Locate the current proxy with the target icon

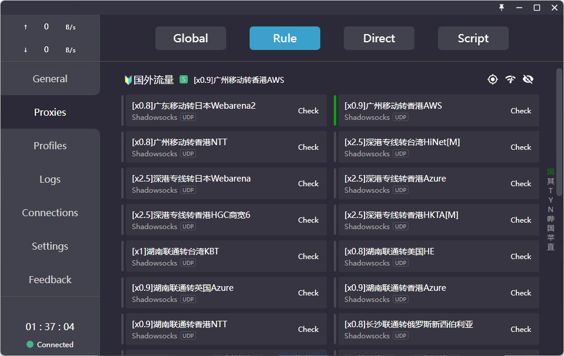(x=493, y=79)
